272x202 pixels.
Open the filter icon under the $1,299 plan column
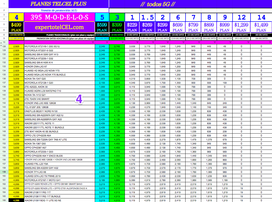point(248,42)
